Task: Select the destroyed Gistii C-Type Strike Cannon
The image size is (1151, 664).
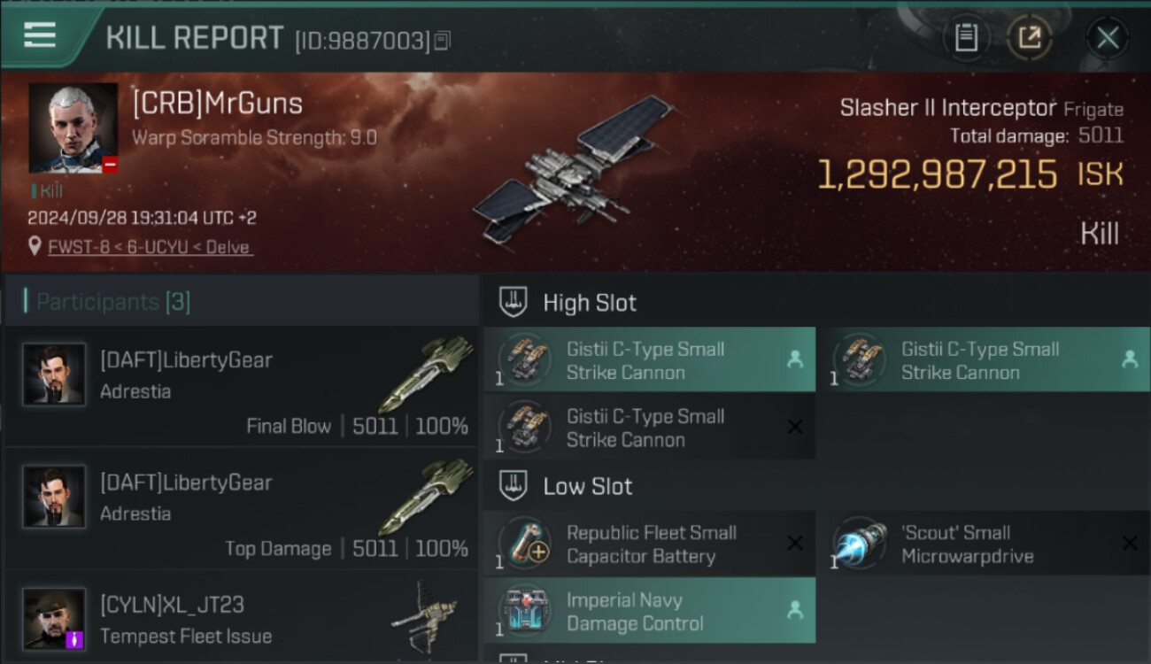Action: click(650, 427)
